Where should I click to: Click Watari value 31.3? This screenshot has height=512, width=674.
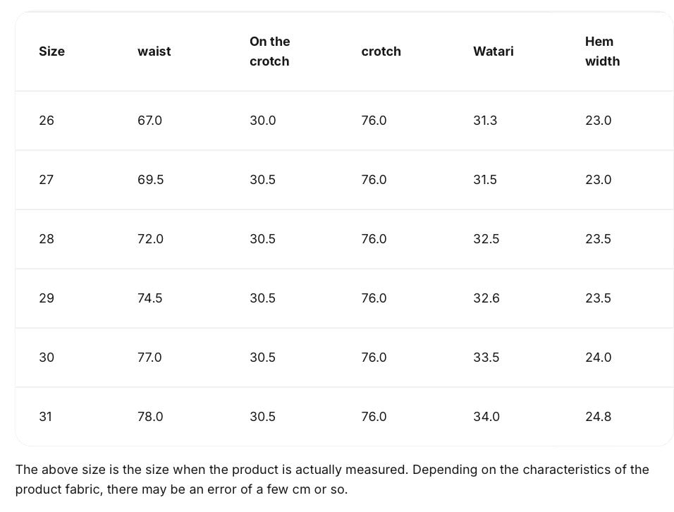(x=485, y=121)
